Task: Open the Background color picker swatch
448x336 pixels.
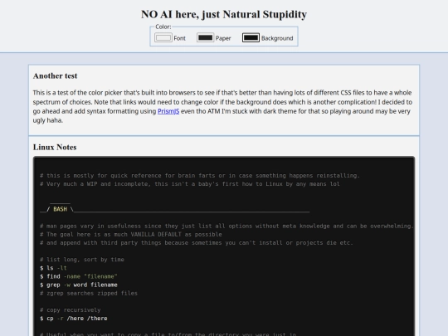Action: [x=251, y=37]
